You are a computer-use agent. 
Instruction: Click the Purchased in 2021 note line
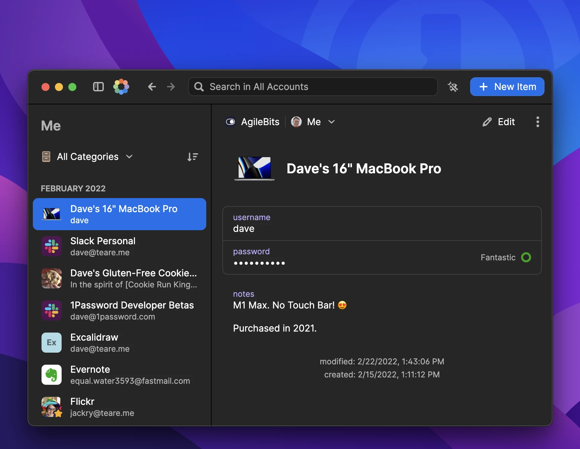275,328
